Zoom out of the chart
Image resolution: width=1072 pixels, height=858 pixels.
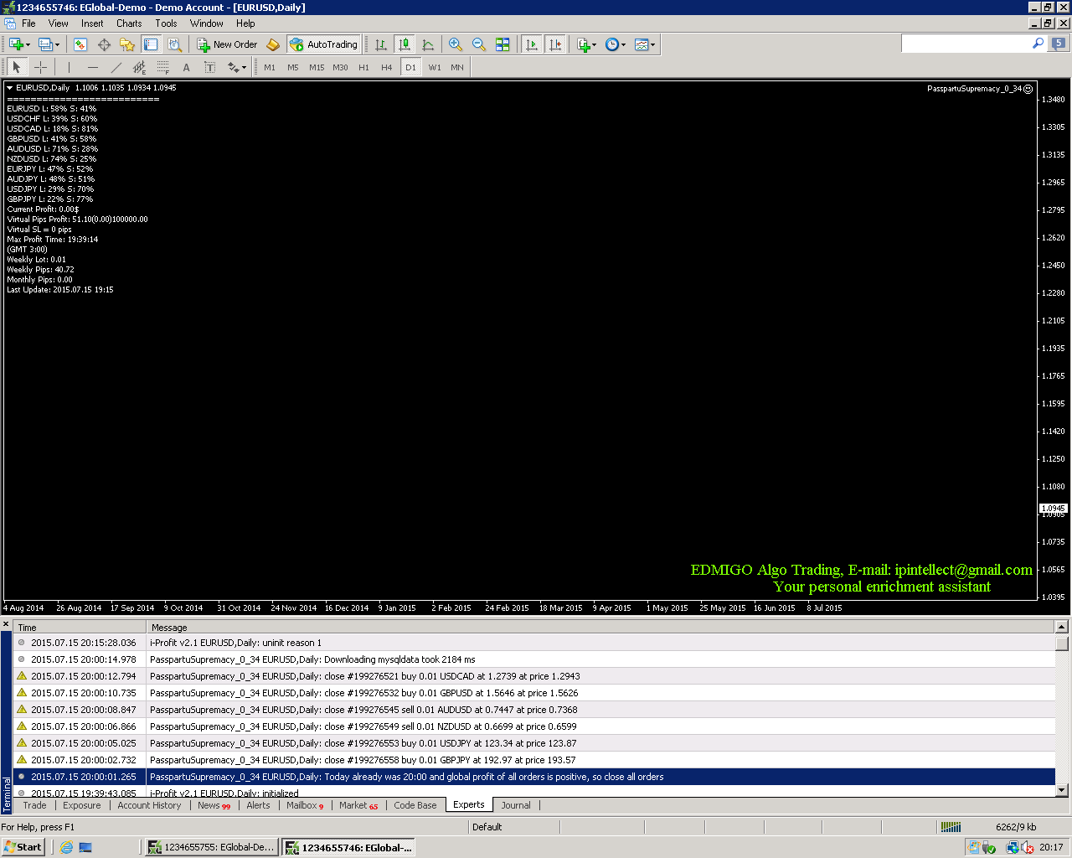(x=479, y=44)
